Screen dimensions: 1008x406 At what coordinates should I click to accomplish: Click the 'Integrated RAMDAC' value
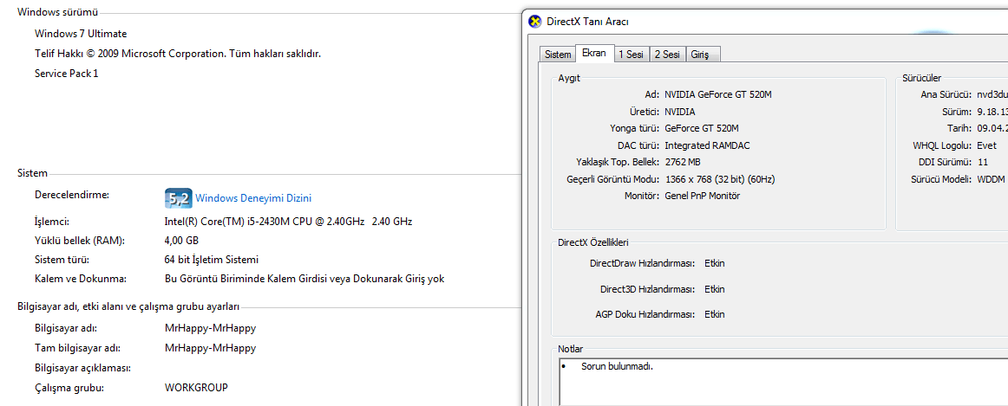pos(706,145)
